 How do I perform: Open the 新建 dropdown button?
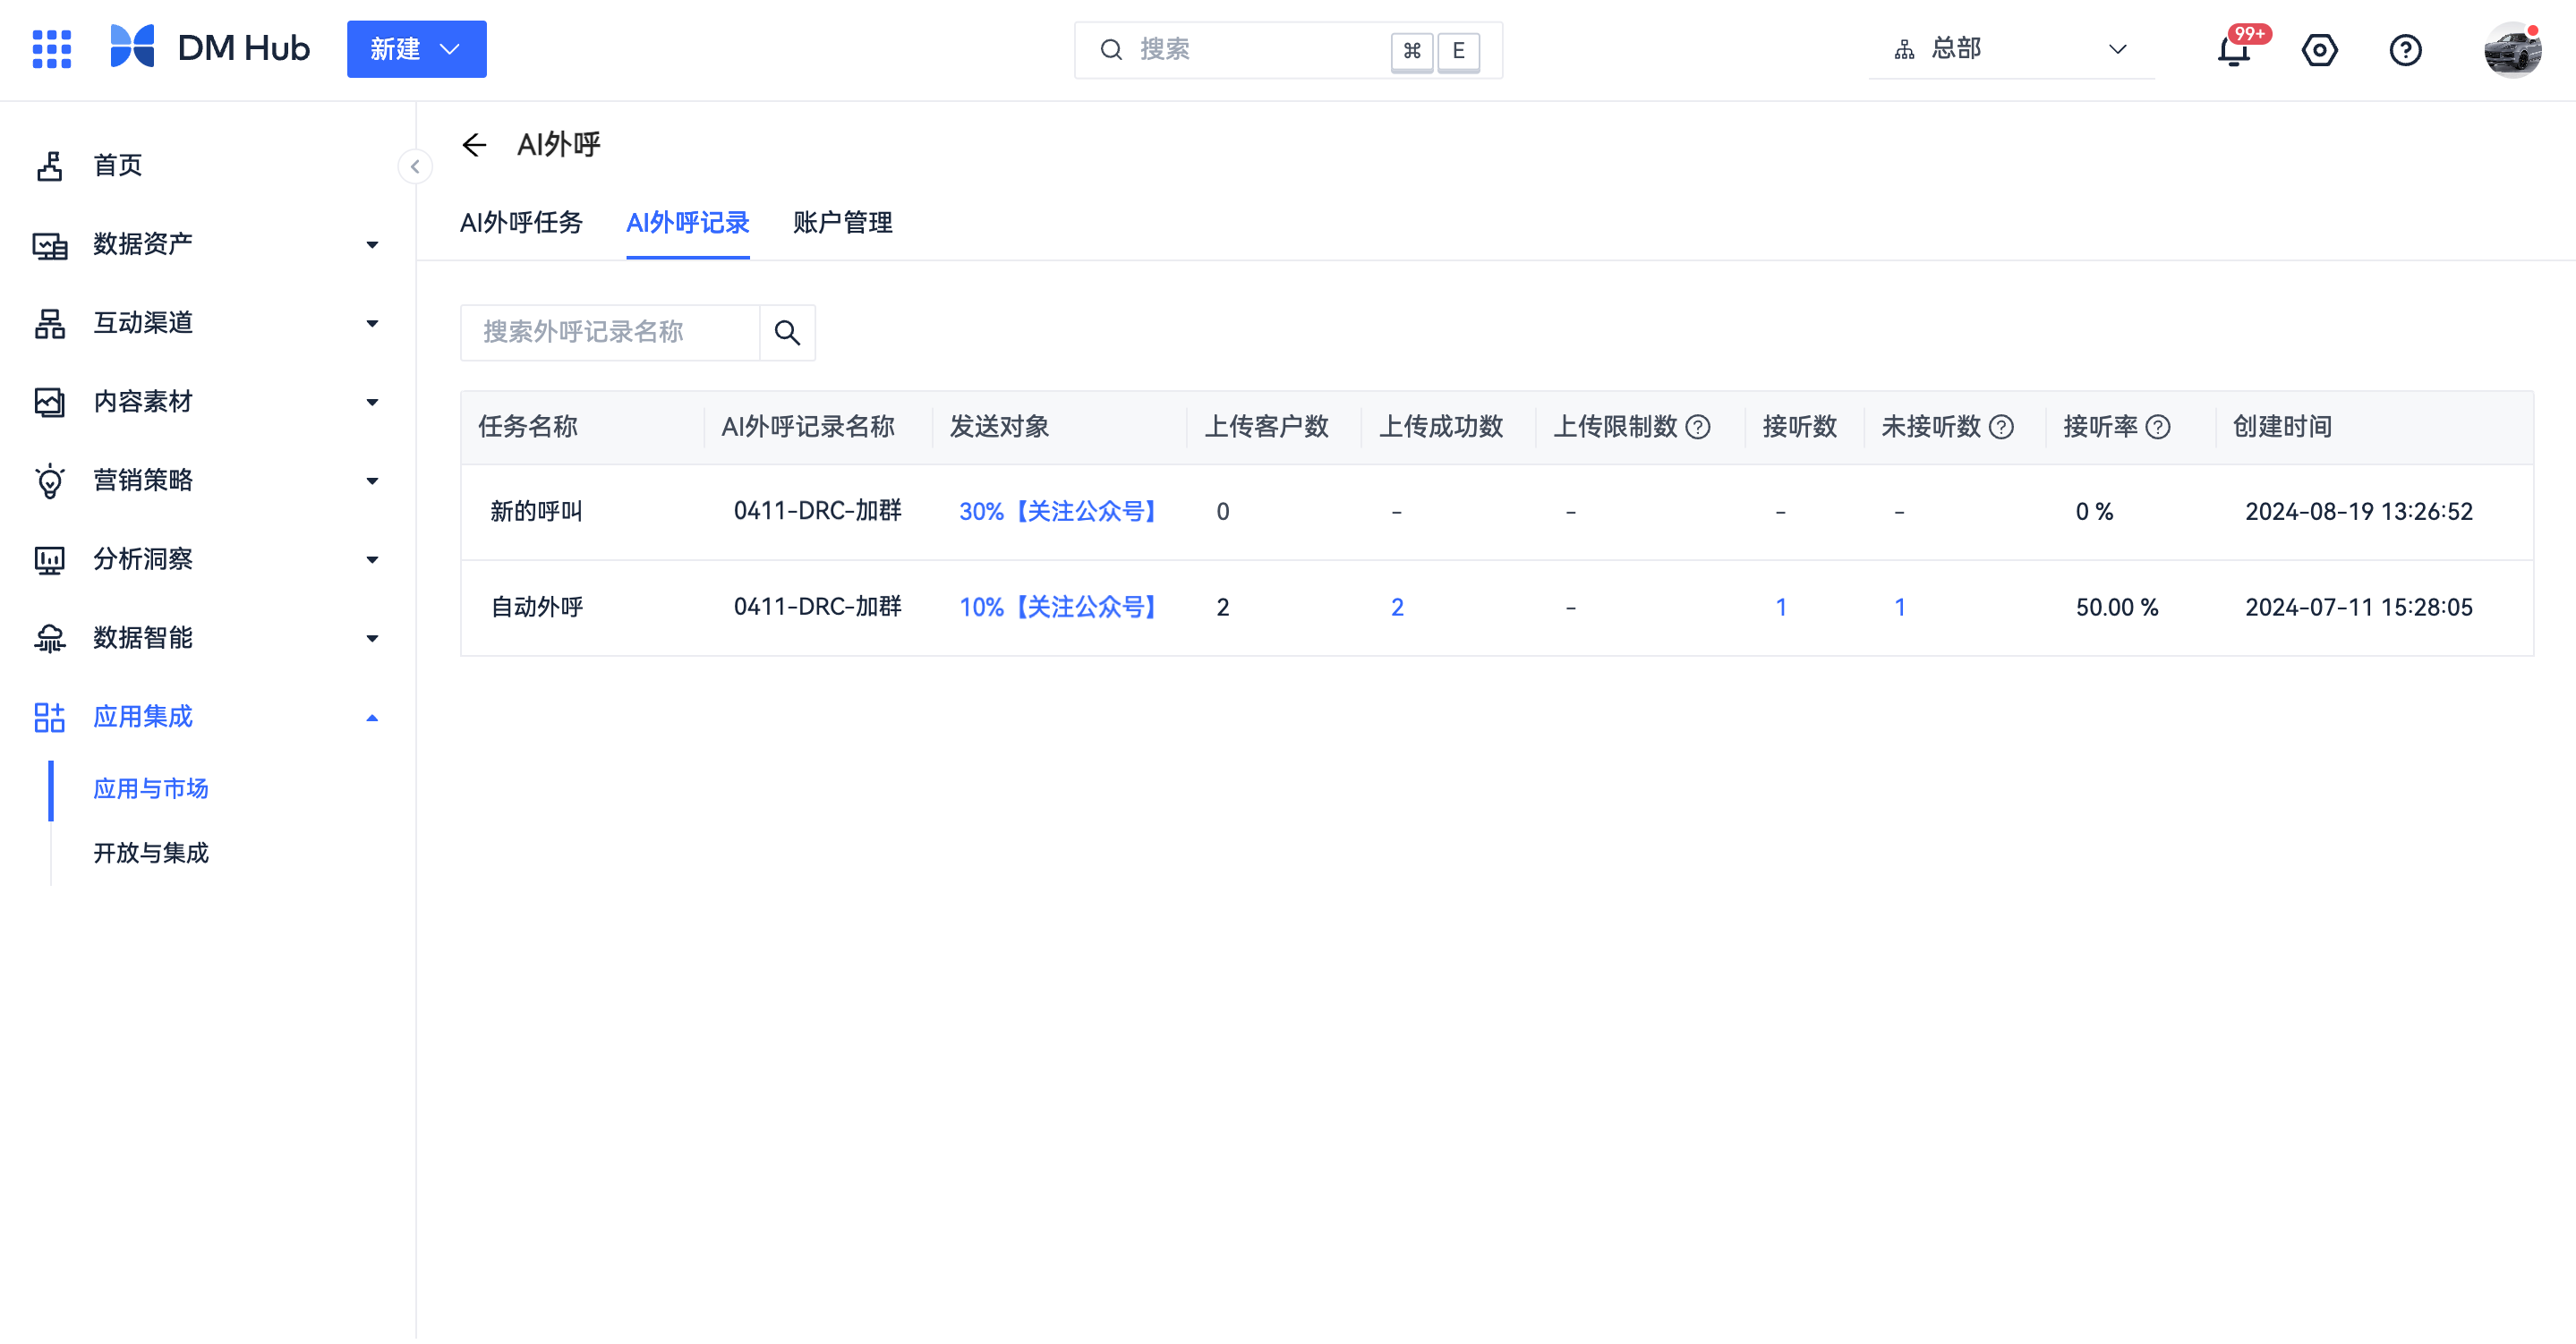click(416, 49)
